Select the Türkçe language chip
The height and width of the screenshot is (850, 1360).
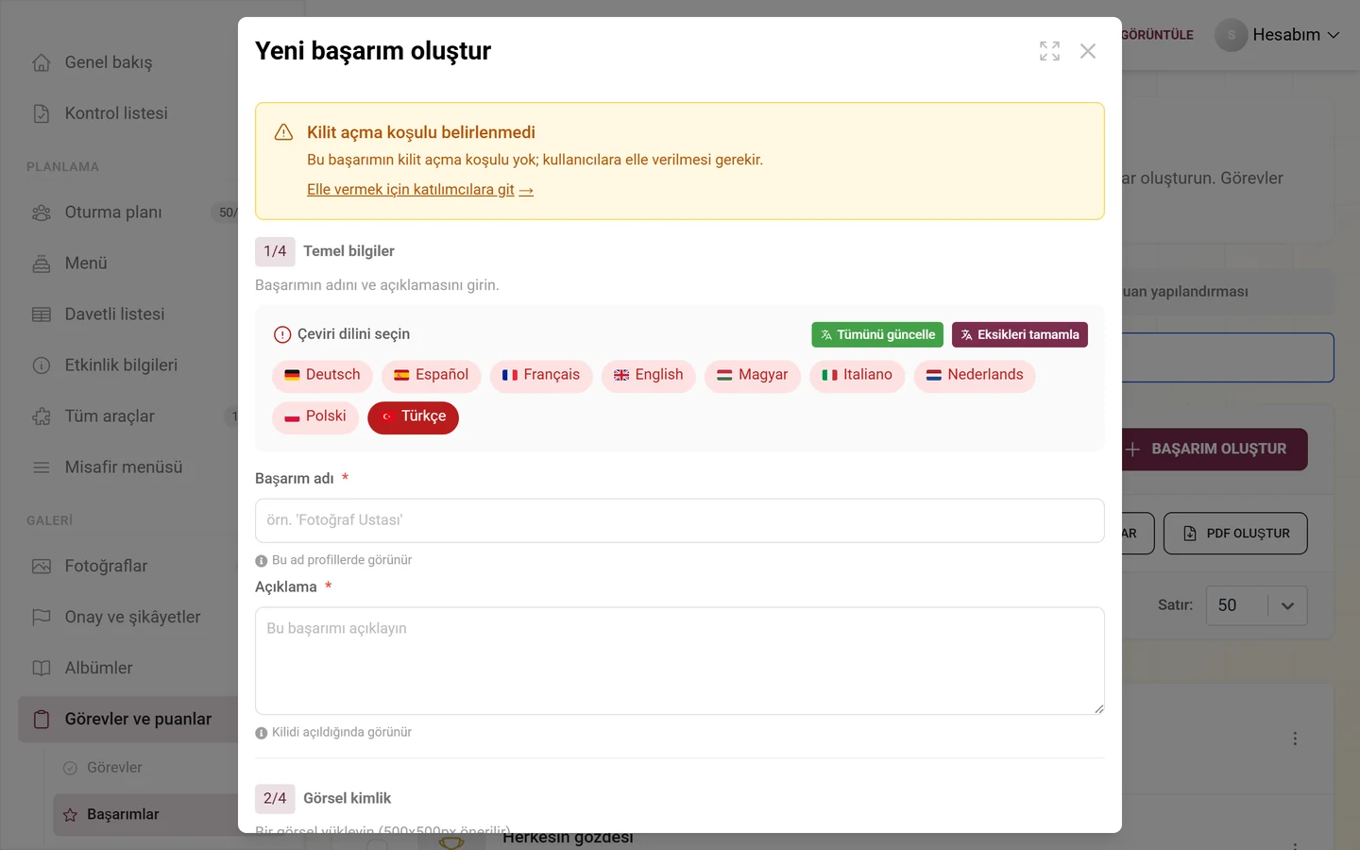(414, 417)
